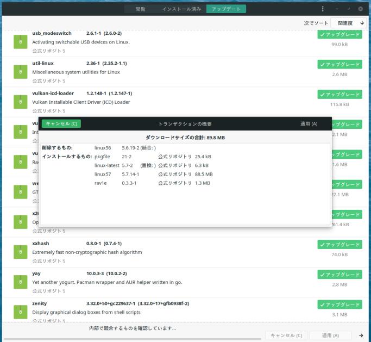Viewport: 371px width, 342px height.
Task: Click the status message 内部で競合するものを確認しています
Action: [x=133, y=328]
